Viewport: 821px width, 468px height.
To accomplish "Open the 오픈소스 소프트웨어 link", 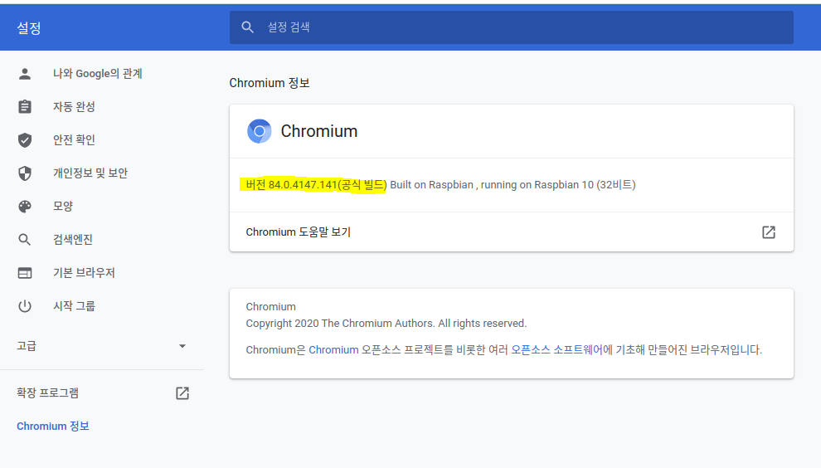I will (x=556, y=349).
